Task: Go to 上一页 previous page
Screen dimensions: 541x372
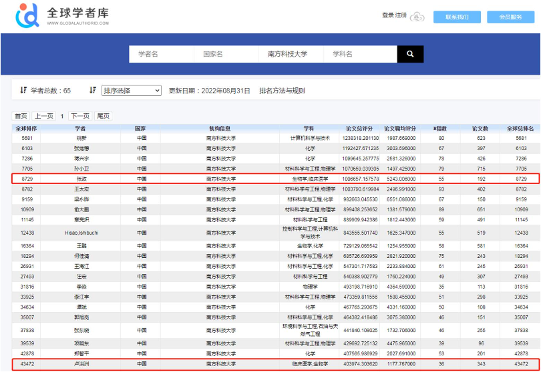Action: click(44, 116)
